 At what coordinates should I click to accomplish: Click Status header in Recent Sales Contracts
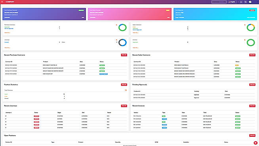(x=237, y=61)
